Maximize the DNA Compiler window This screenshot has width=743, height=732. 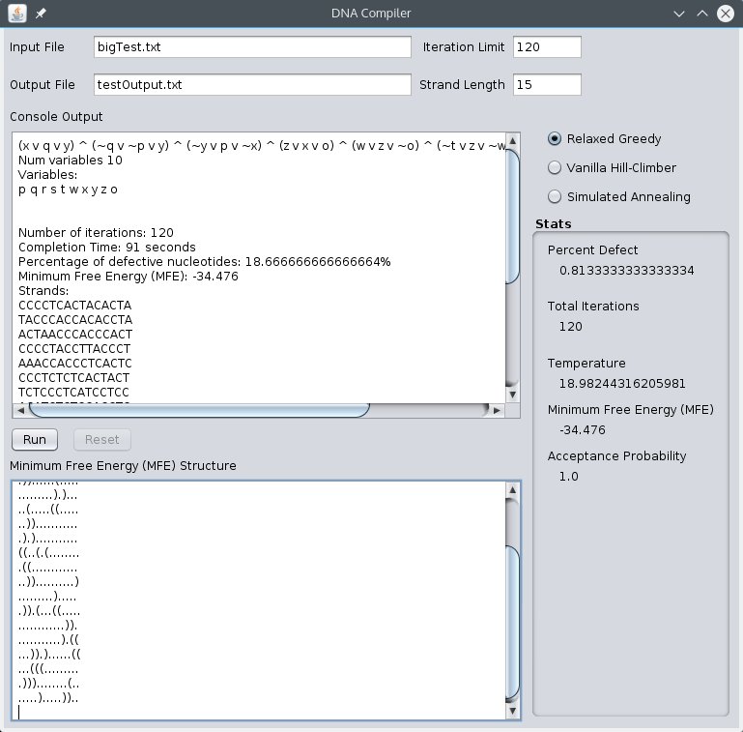(x=702, y=14)
